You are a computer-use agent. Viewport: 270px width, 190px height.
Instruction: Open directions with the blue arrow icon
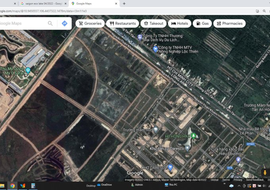65,23
